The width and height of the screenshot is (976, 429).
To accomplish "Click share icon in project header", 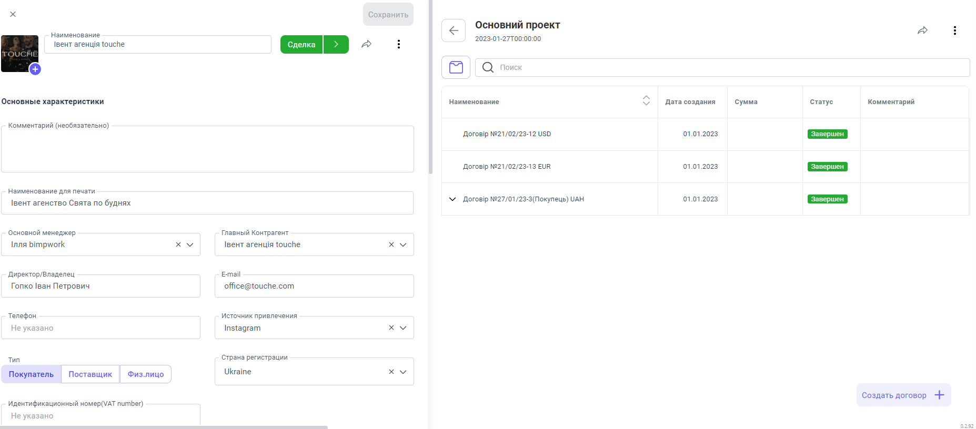I will coord(922,30).
